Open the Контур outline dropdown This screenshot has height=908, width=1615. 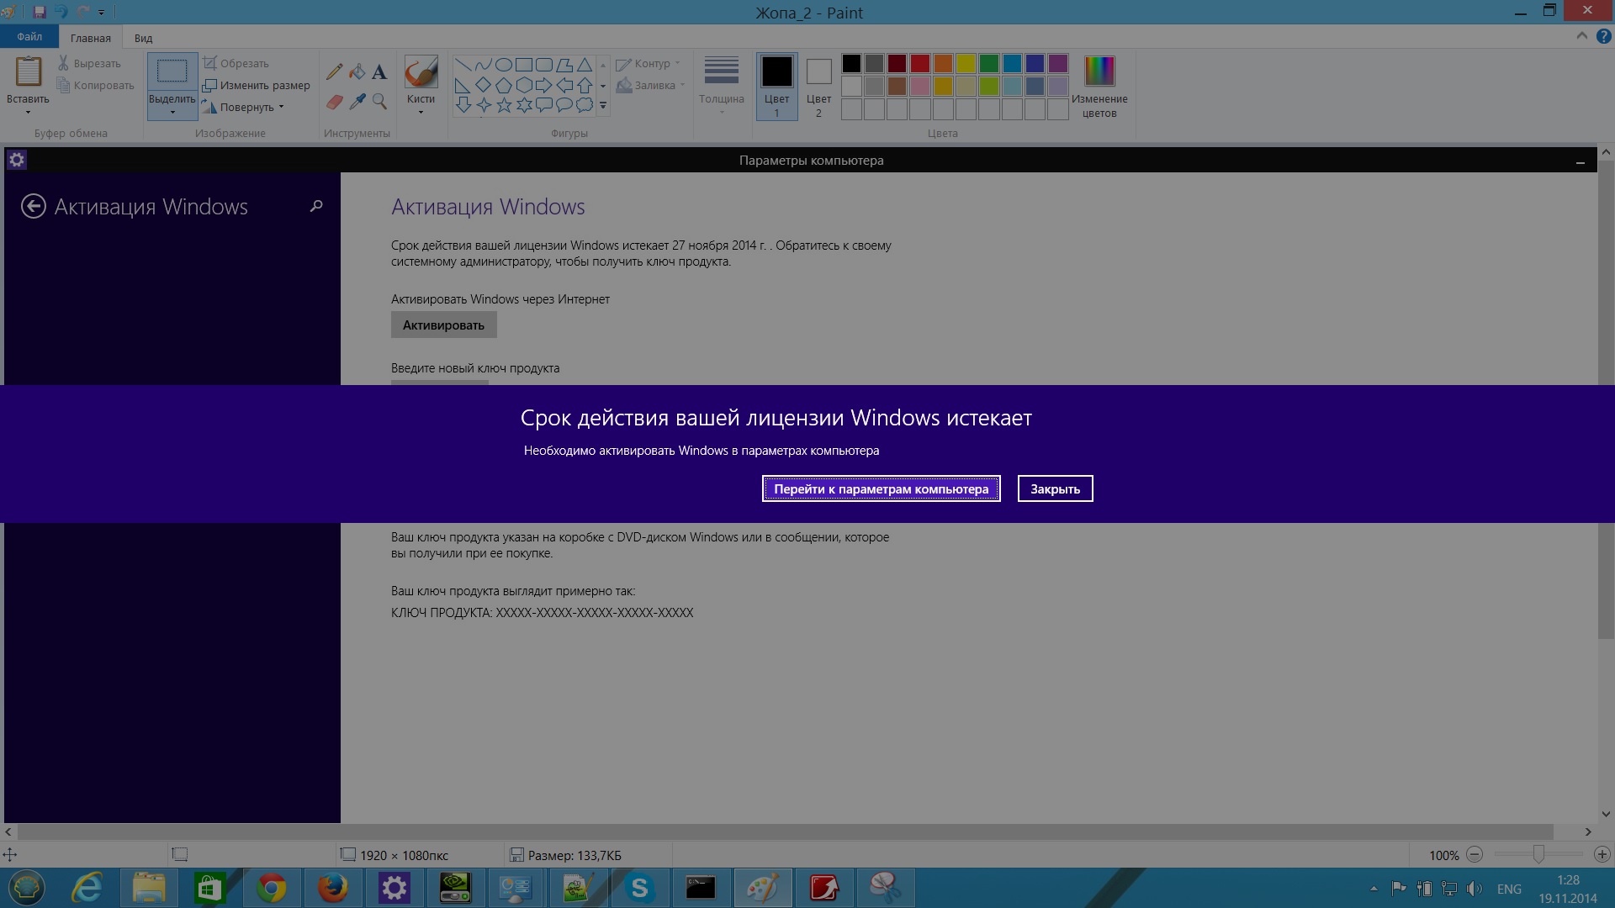point(648,63)
